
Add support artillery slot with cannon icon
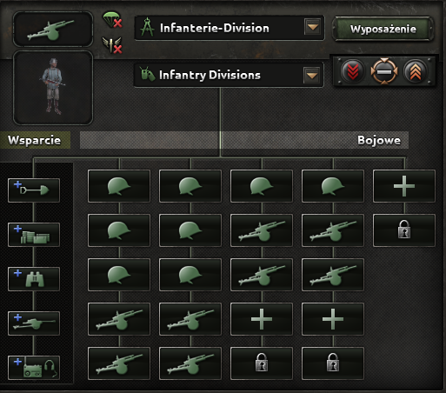tap(34, 323)
